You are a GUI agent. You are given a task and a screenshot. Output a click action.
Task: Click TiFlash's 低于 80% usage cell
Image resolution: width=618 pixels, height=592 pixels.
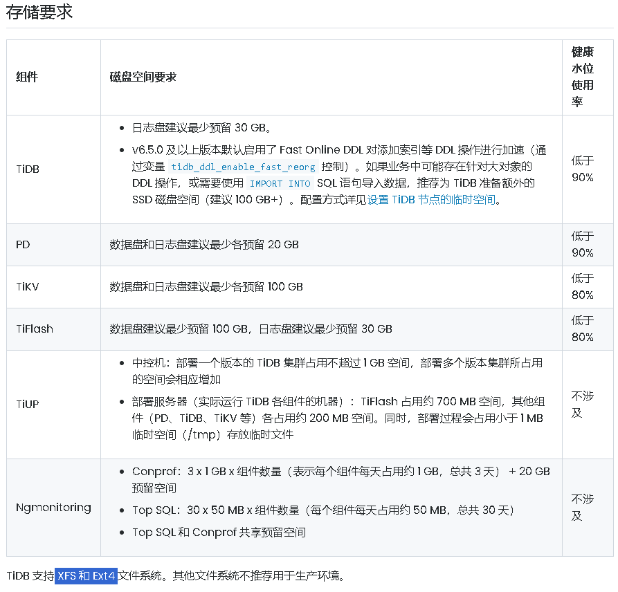click(x=582, y=329)
